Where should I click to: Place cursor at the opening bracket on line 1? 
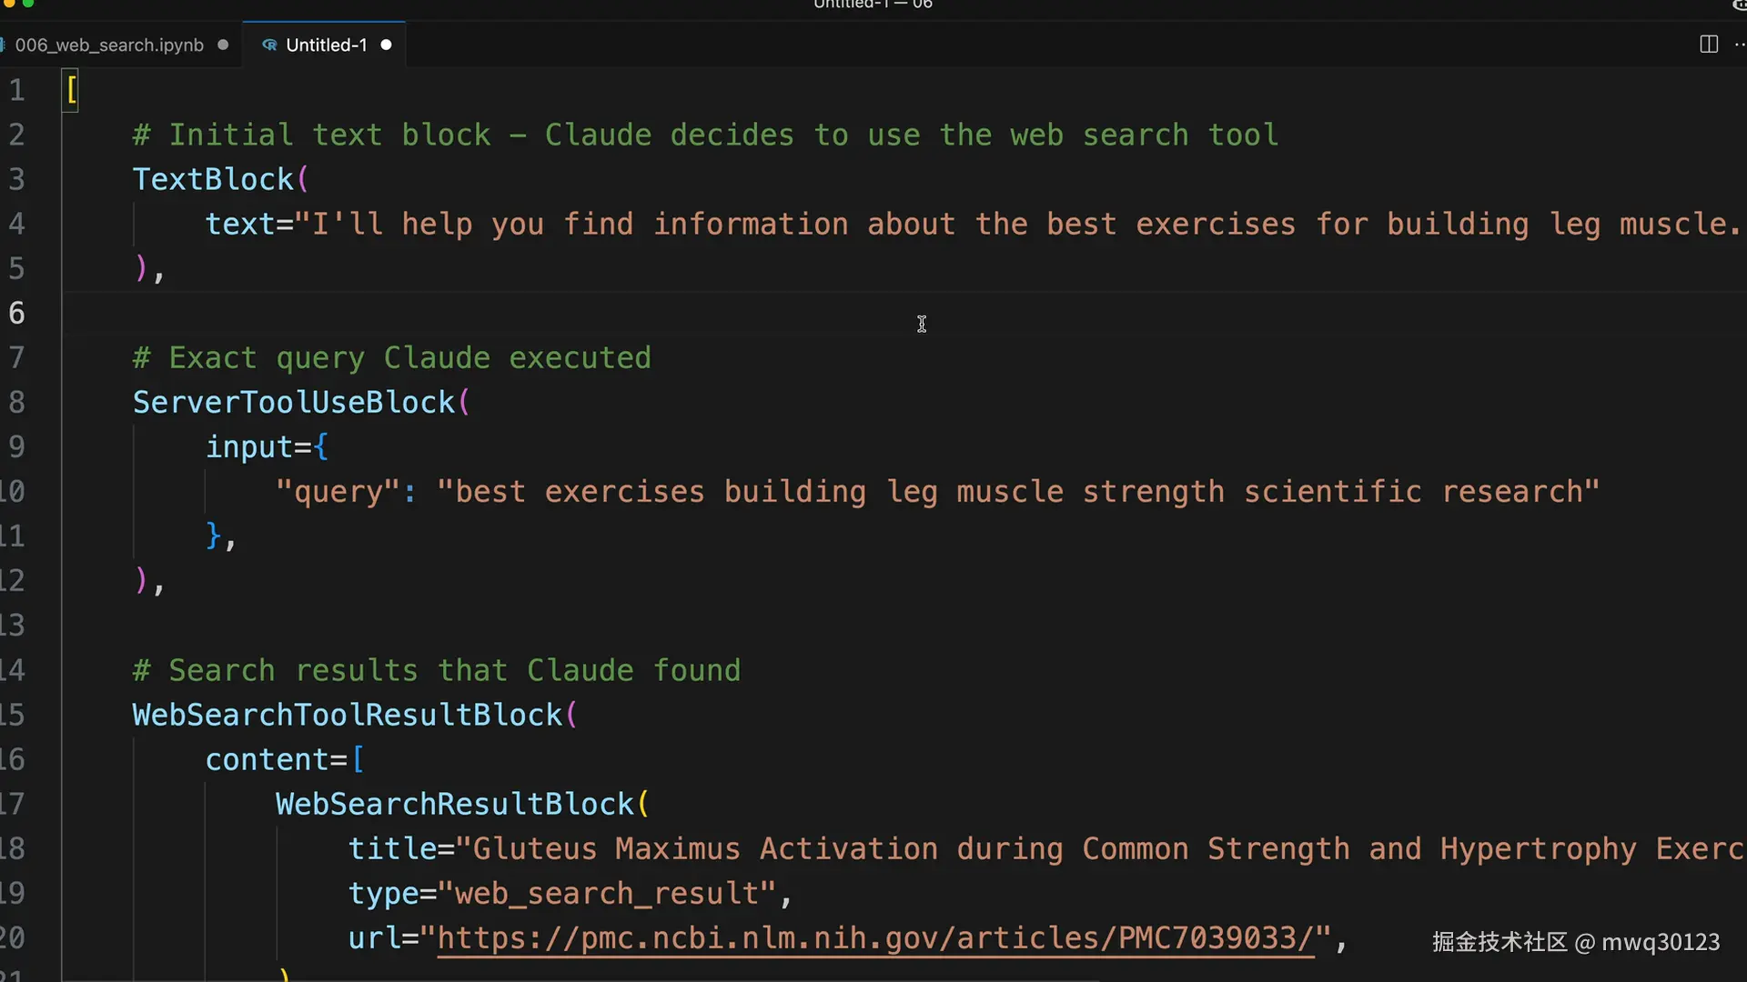pyautogui.click(x=72, y=90)
